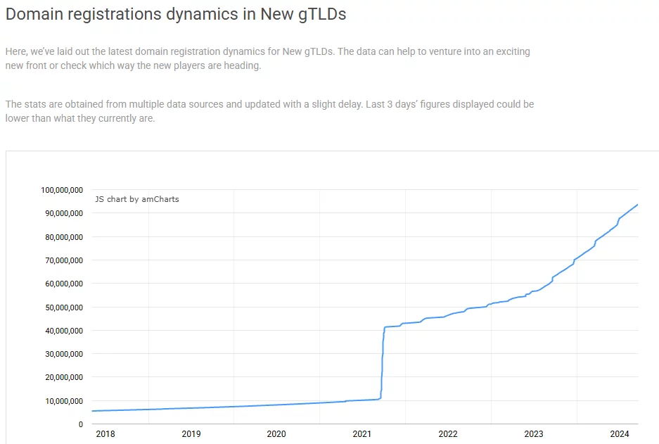Select the 2019 x-axis year label

(x=191, y=433)
